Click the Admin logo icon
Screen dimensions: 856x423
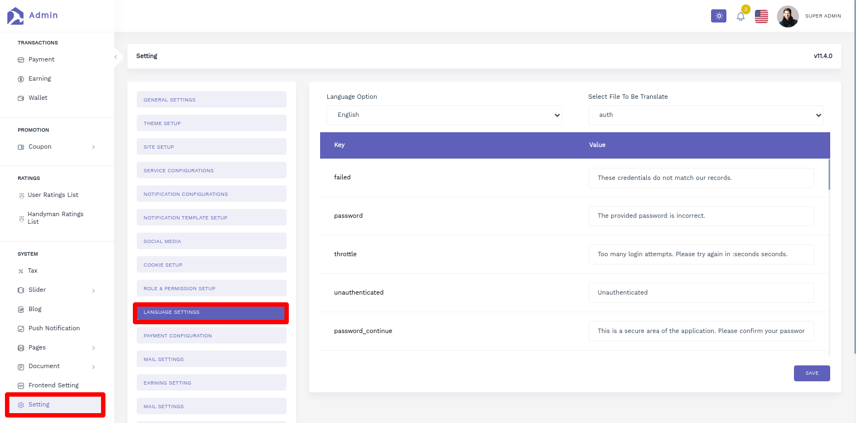(x=15, y=16)
